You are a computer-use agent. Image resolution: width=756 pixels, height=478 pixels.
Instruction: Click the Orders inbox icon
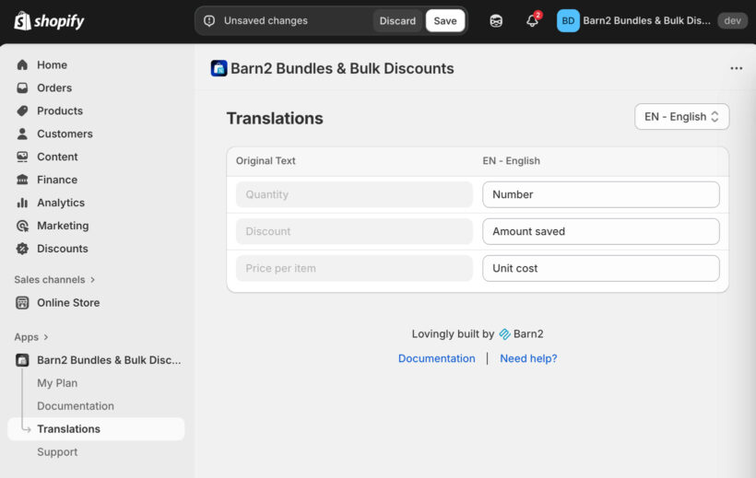(x=22, y=87)
